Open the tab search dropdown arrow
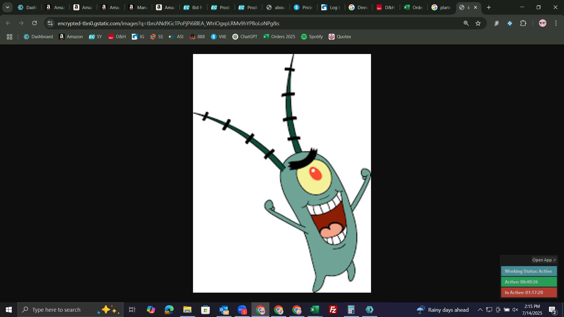 click(8, 7)
